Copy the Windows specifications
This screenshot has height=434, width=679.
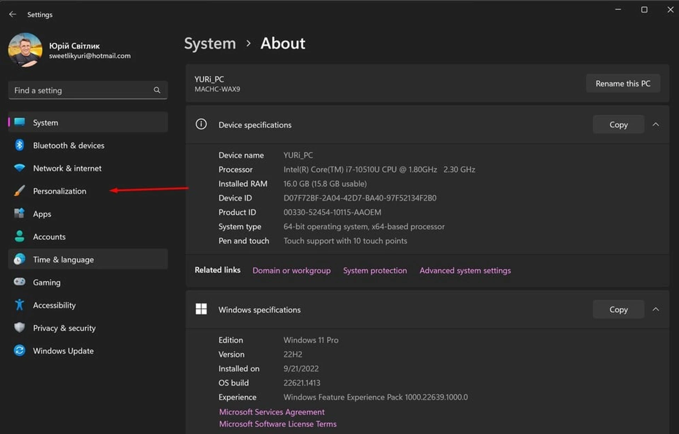pos(618,309)
